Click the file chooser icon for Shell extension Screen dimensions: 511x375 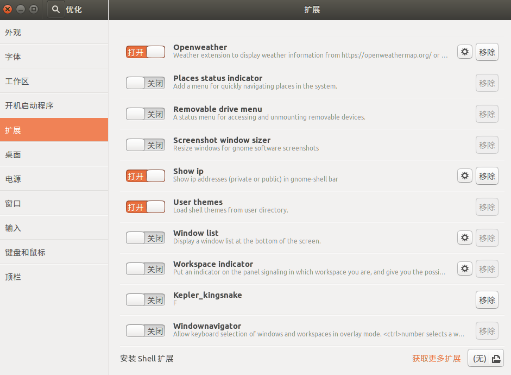click(496, 358)
